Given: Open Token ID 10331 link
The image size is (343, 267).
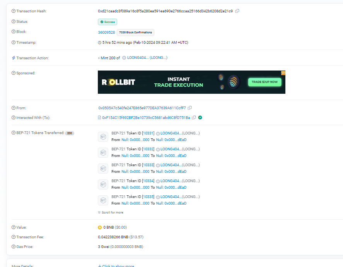Looking at the screenshot, I should point(148,133).
